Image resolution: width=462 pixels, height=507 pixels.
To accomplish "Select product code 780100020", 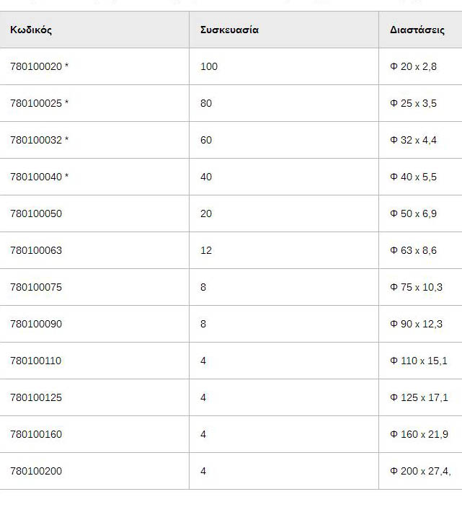I will (36, 66).
